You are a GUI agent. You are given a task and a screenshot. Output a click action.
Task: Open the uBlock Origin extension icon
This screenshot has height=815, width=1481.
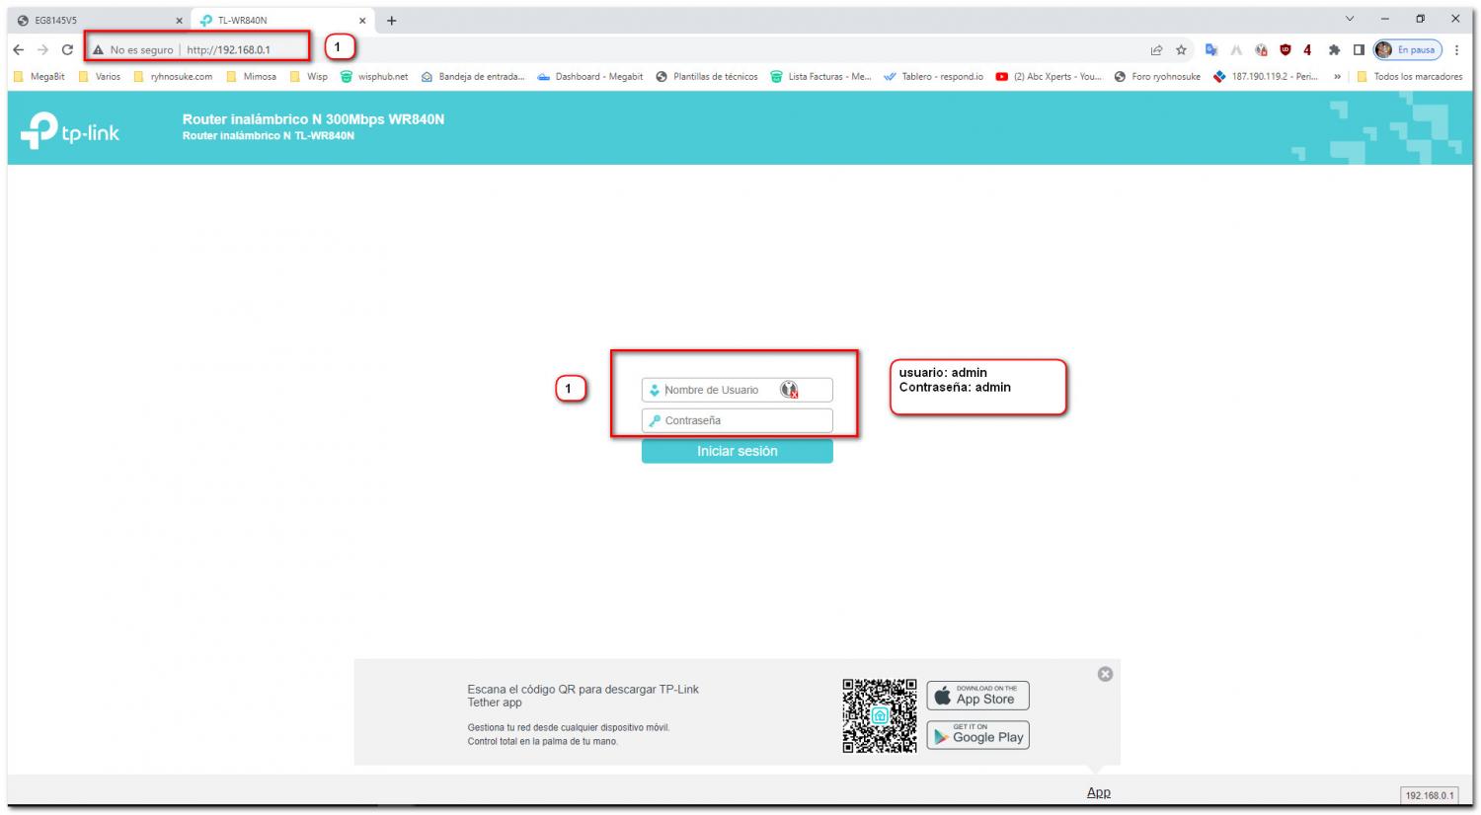click(x=1285, y=50)
